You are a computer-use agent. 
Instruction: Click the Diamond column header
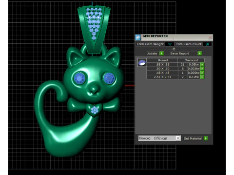point(191,60)
